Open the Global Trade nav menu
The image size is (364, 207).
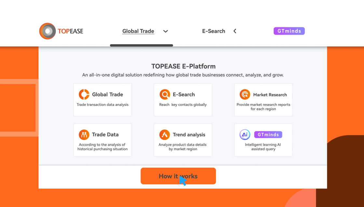coord(138,31)
